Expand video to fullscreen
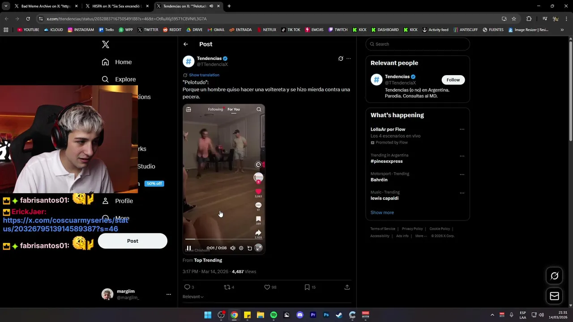573x322 pixels. (x=258, y=248)
